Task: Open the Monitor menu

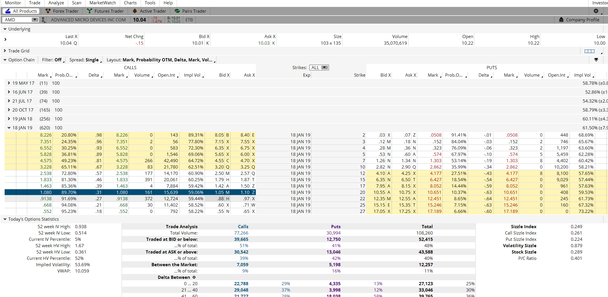Action: click(13, 3)
